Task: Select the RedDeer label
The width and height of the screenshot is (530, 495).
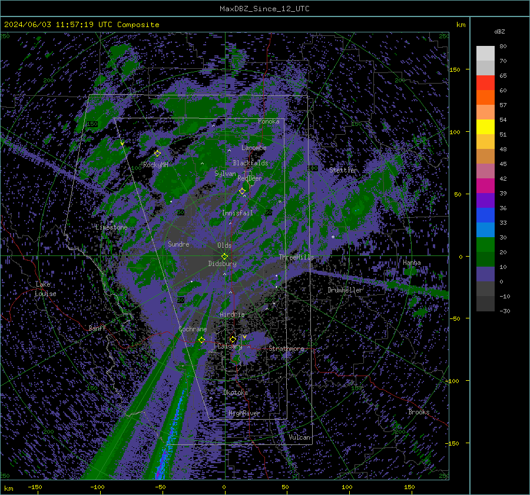Action: point(250,178)
